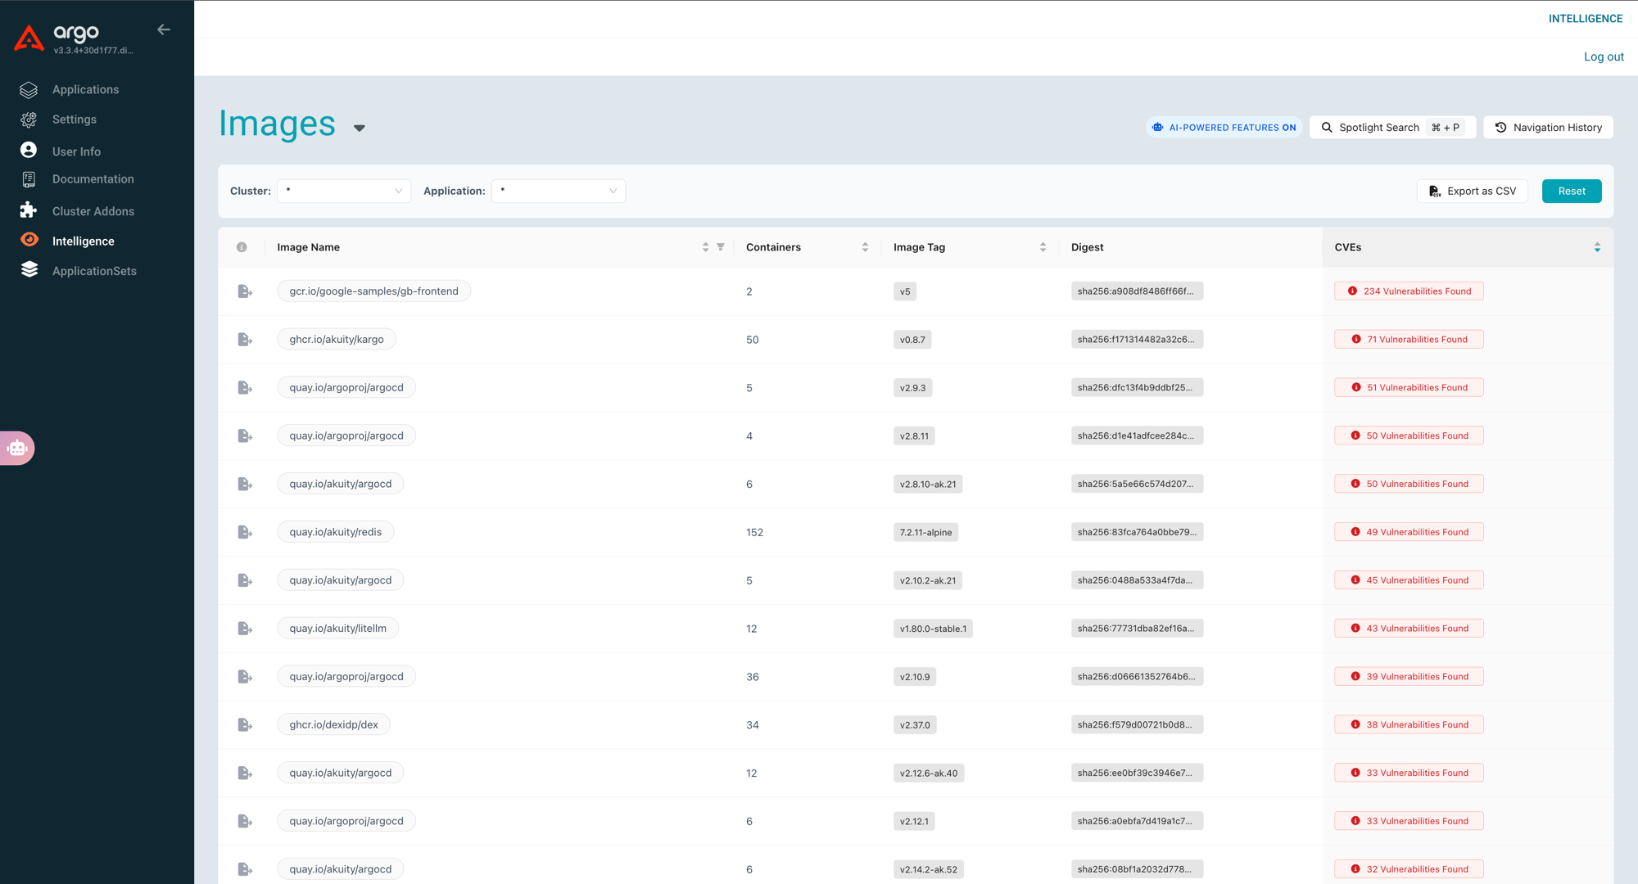Filter the Image Name column
The height and width of the screenshot is (884, 1638).
[721, 247]
